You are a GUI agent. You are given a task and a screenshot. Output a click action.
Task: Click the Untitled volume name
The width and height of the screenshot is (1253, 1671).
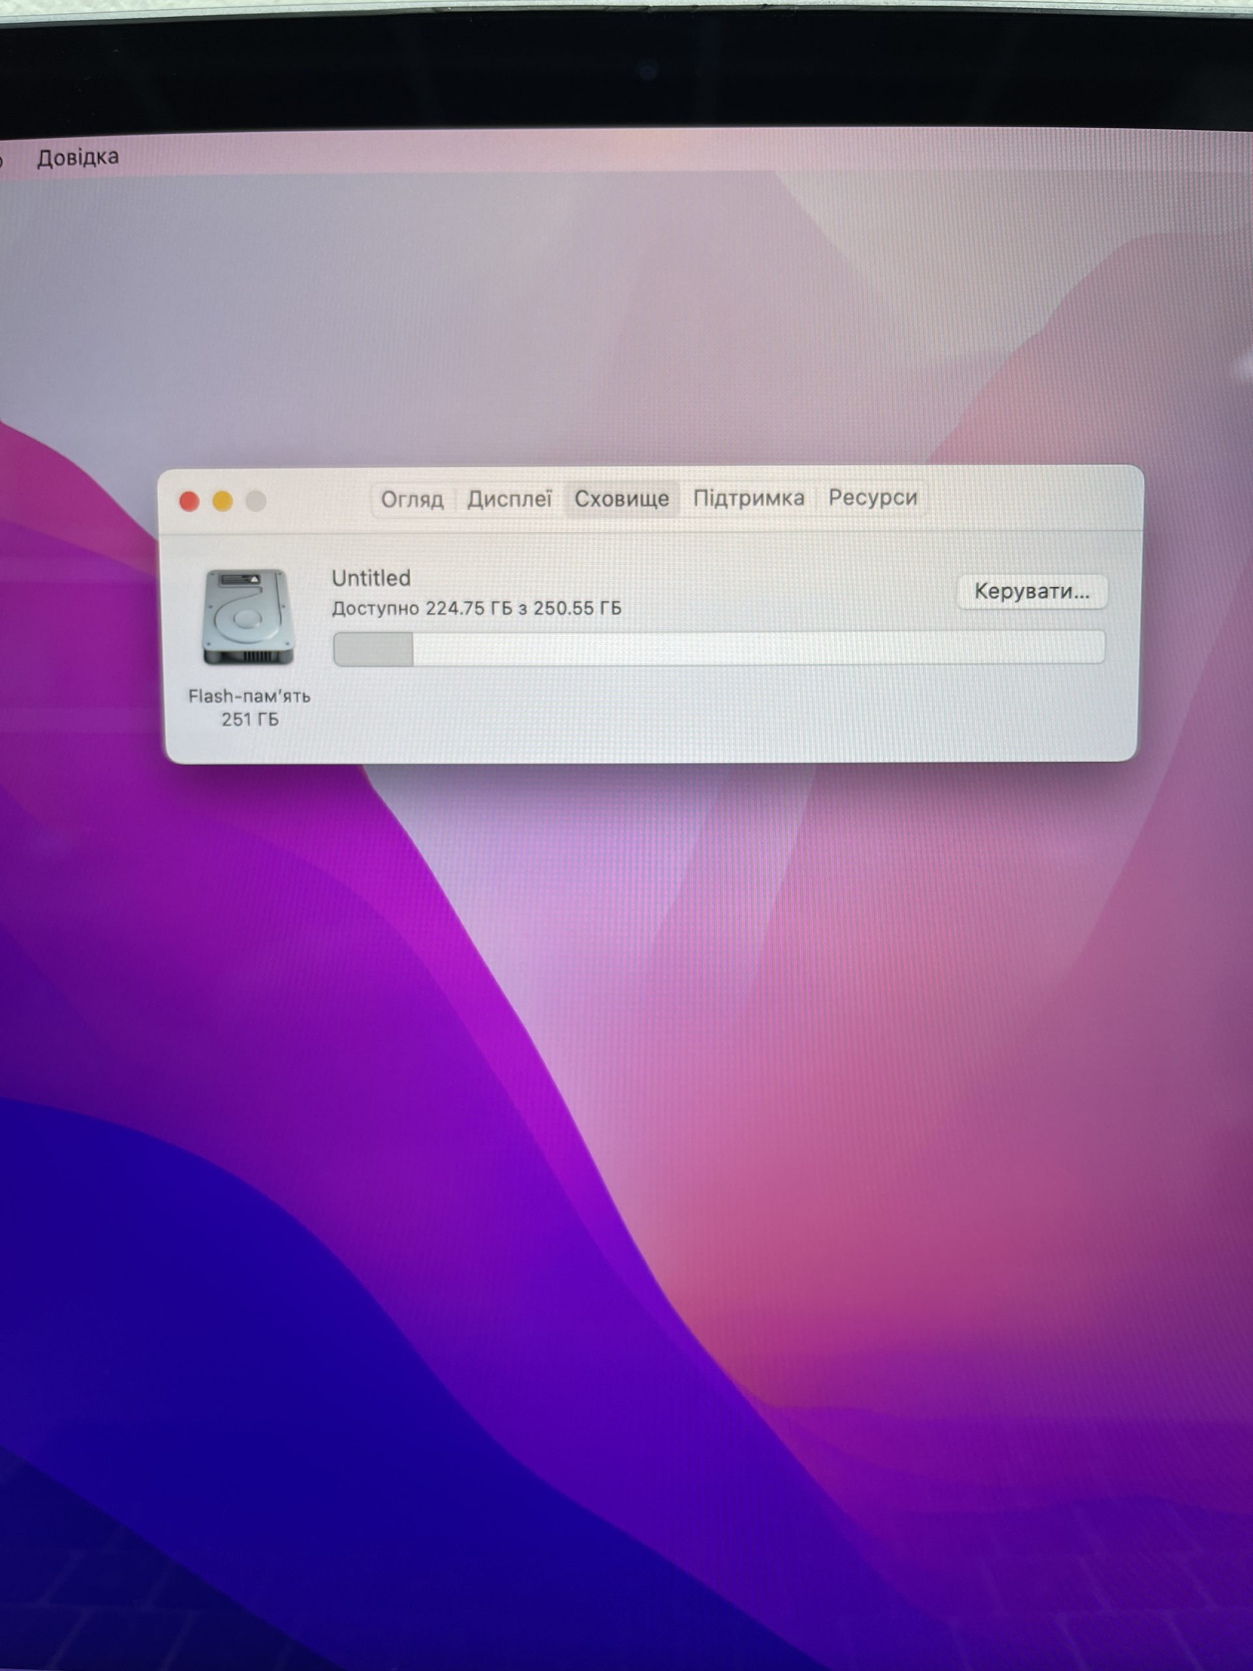coord(371,578)
